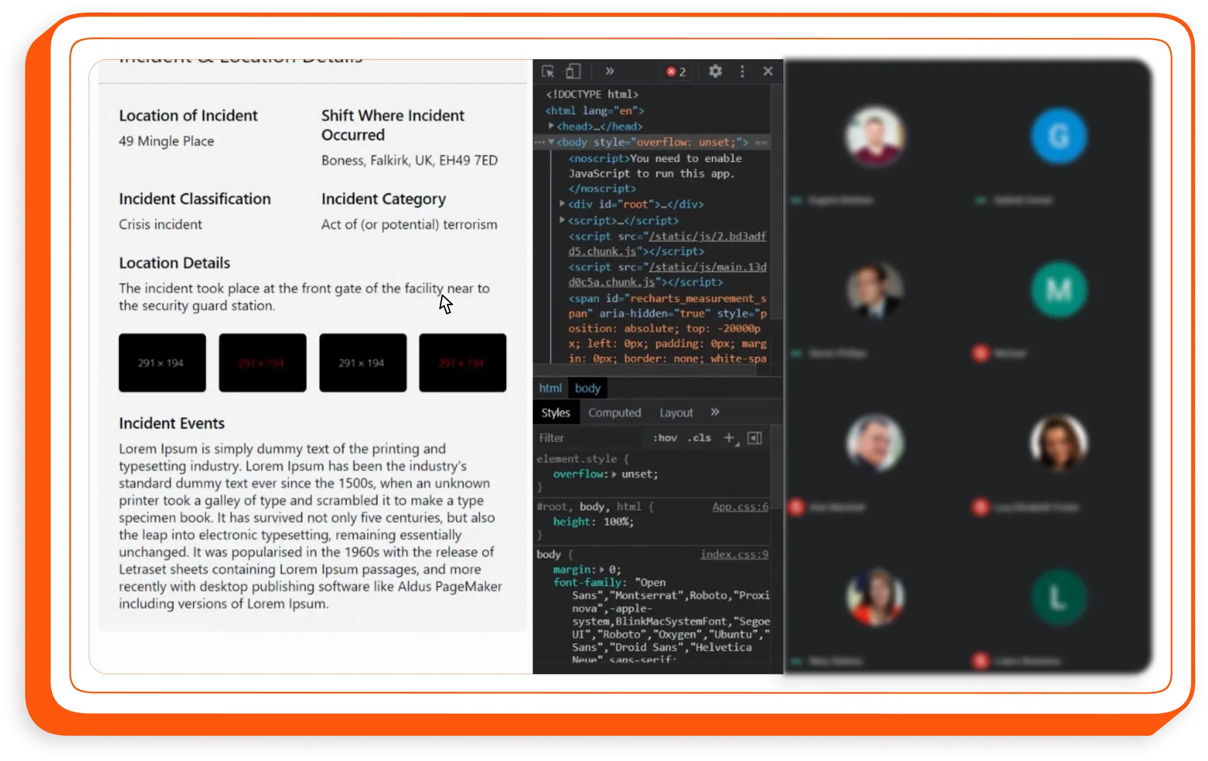The width and height of the screenshot is (1208, 761).
Task: Show more DevTools panels chevron
Action: tap(610, 71)
